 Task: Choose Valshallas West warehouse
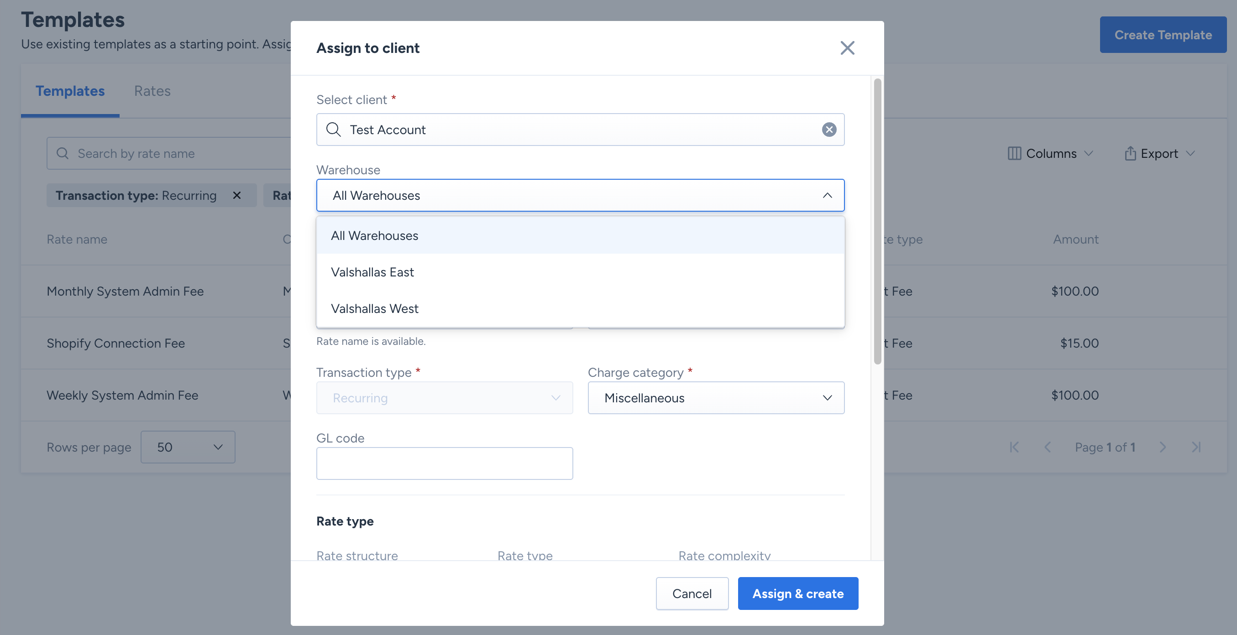[580, 309]
